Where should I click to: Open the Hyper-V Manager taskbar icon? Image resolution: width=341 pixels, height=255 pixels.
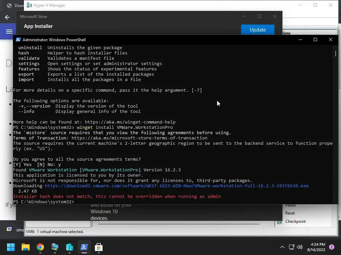pos(55,247)
